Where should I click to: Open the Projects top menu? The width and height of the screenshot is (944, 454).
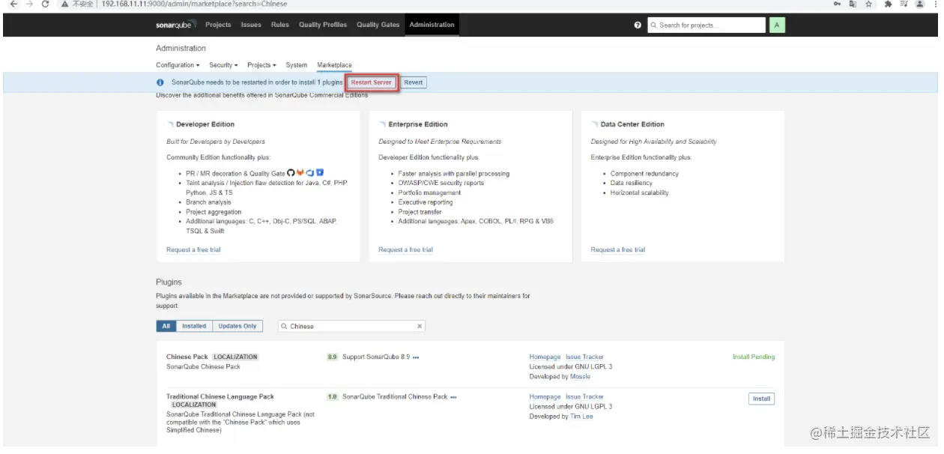(x=218, y=25)
